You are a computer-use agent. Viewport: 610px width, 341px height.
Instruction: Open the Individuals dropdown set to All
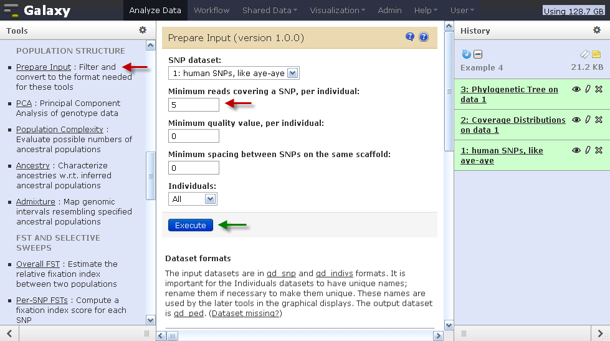tap(193, 199)
